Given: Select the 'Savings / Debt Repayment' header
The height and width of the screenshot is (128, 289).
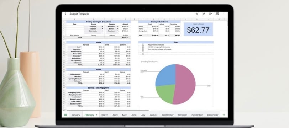Looking at the screenshot, I should 99,88.
